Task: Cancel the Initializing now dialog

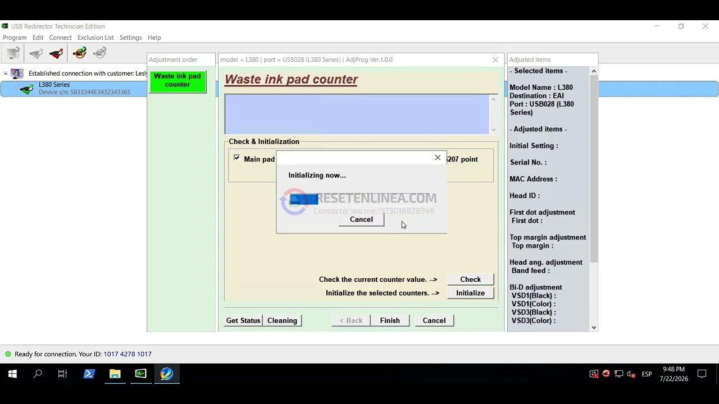Action: [361, 219]
